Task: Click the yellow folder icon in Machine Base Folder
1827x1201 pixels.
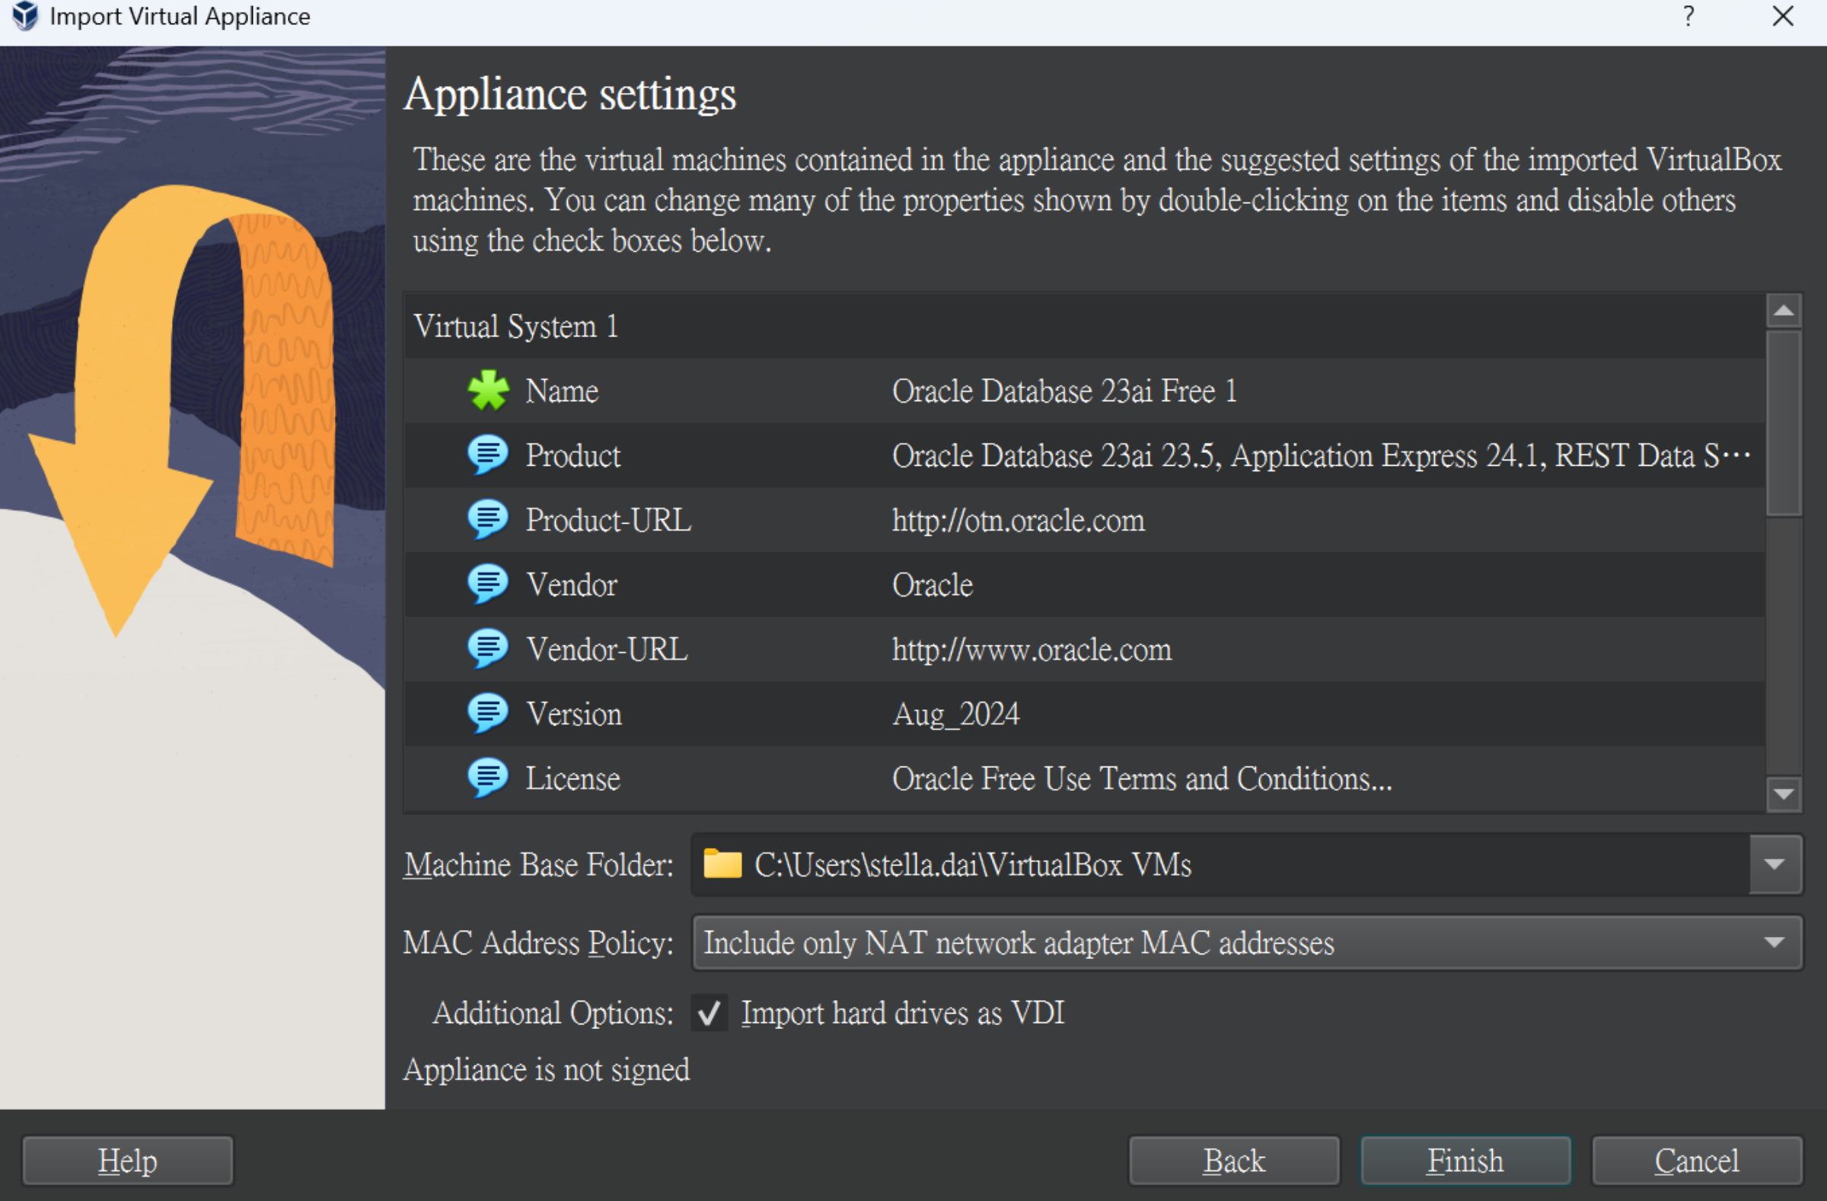Action: pyautogui.click(x=722, y=864)
